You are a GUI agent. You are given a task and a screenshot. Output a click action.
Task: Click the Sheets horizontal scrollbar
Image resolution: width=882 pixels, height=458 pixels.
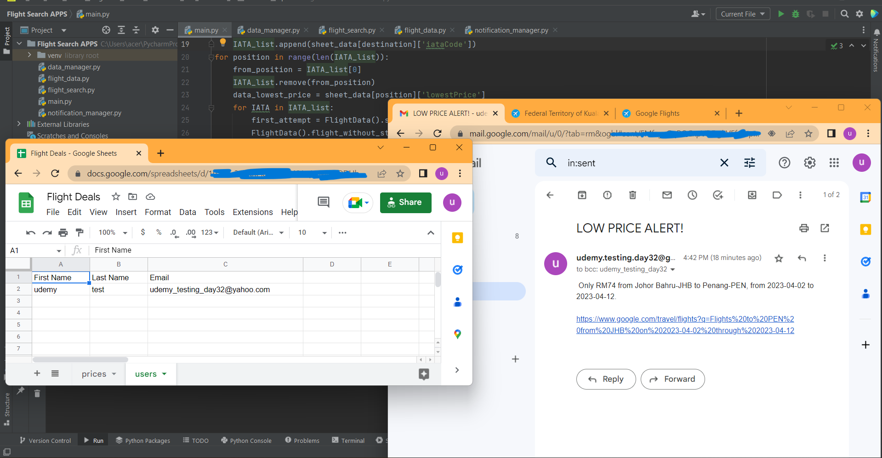pos(80,360)
